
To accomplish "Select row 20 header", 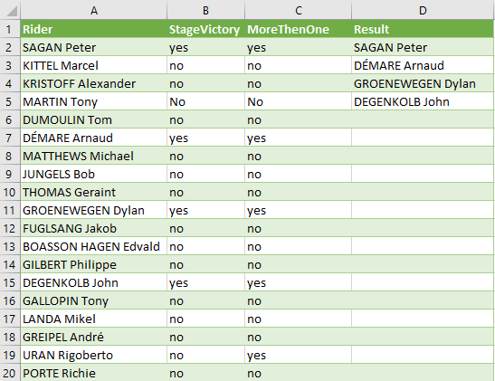I will (11, 373).
